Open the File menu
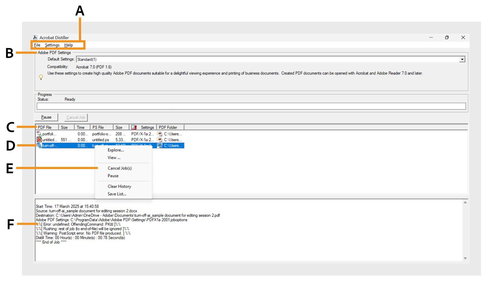This screenshot has width=503, height=297. tap(37, 45)
